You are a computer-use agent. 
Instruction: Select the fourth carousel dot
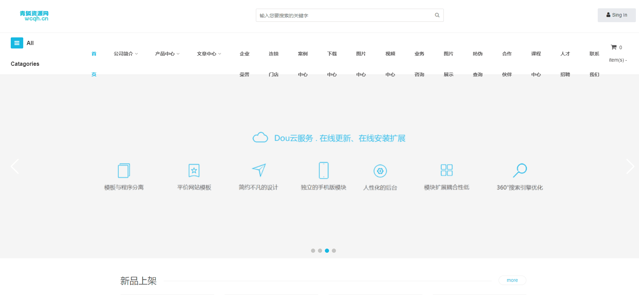[334, 251]
